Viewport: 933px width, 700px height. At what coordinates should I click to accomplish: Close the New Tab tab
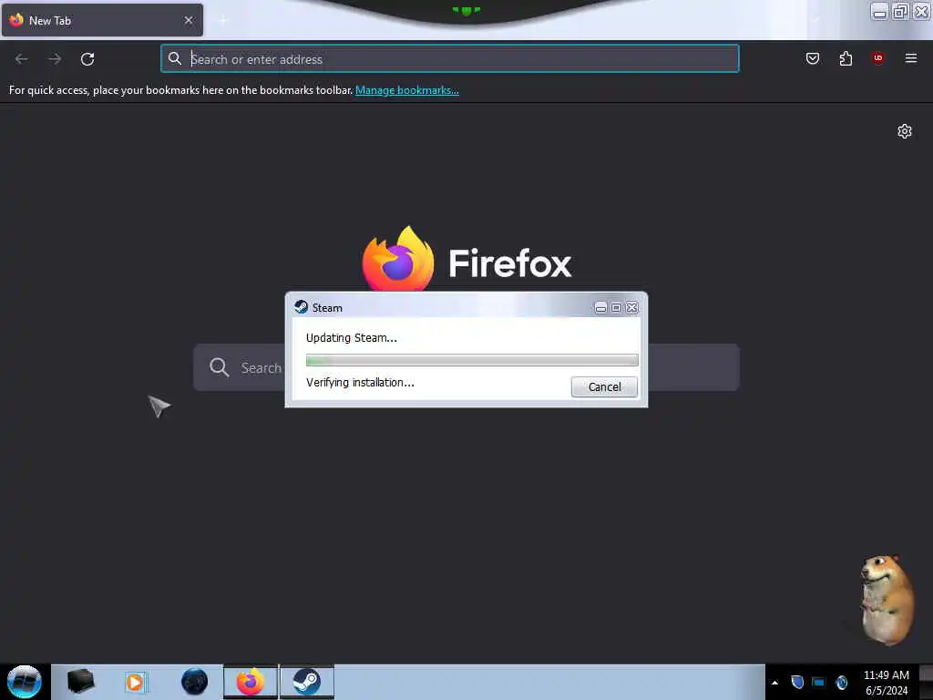189,20
